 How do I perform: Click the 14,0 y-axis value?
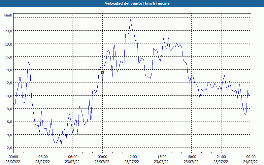click(9, 70)
